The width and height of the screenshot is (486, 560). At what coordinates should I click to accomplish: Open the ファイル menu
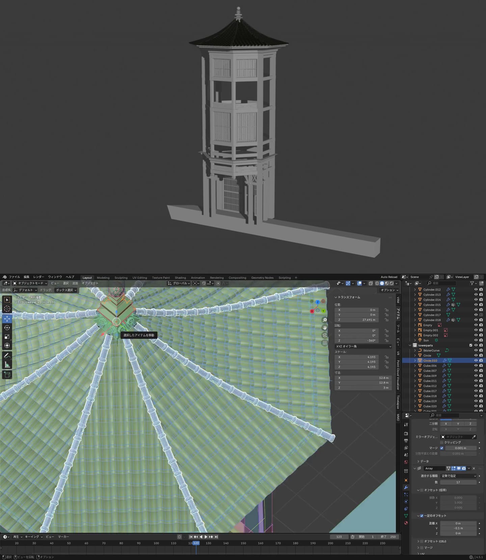point(14,277)
